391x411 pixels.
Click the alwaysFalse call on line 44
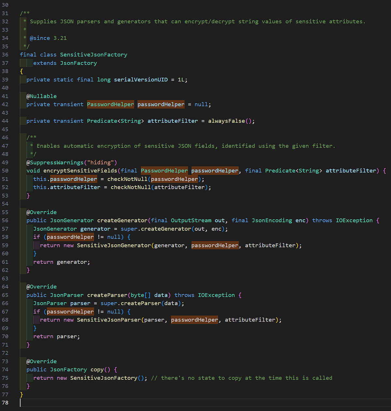click(x=226, y=121)
